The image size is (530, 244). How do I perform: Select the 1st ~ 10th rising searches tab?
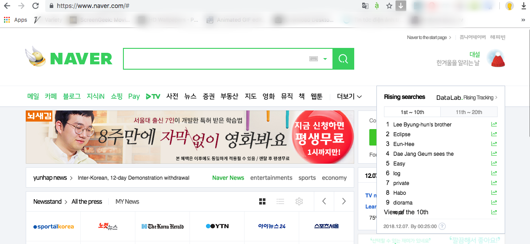pyautogui.click(x=412, y=112)
